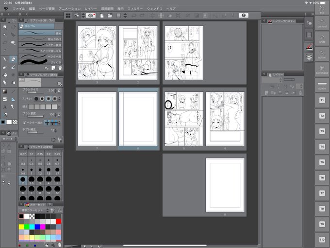Viewport: 330px width, 248px height.
Task: Select the no anti-aliasing option
Action: (36, 99)
